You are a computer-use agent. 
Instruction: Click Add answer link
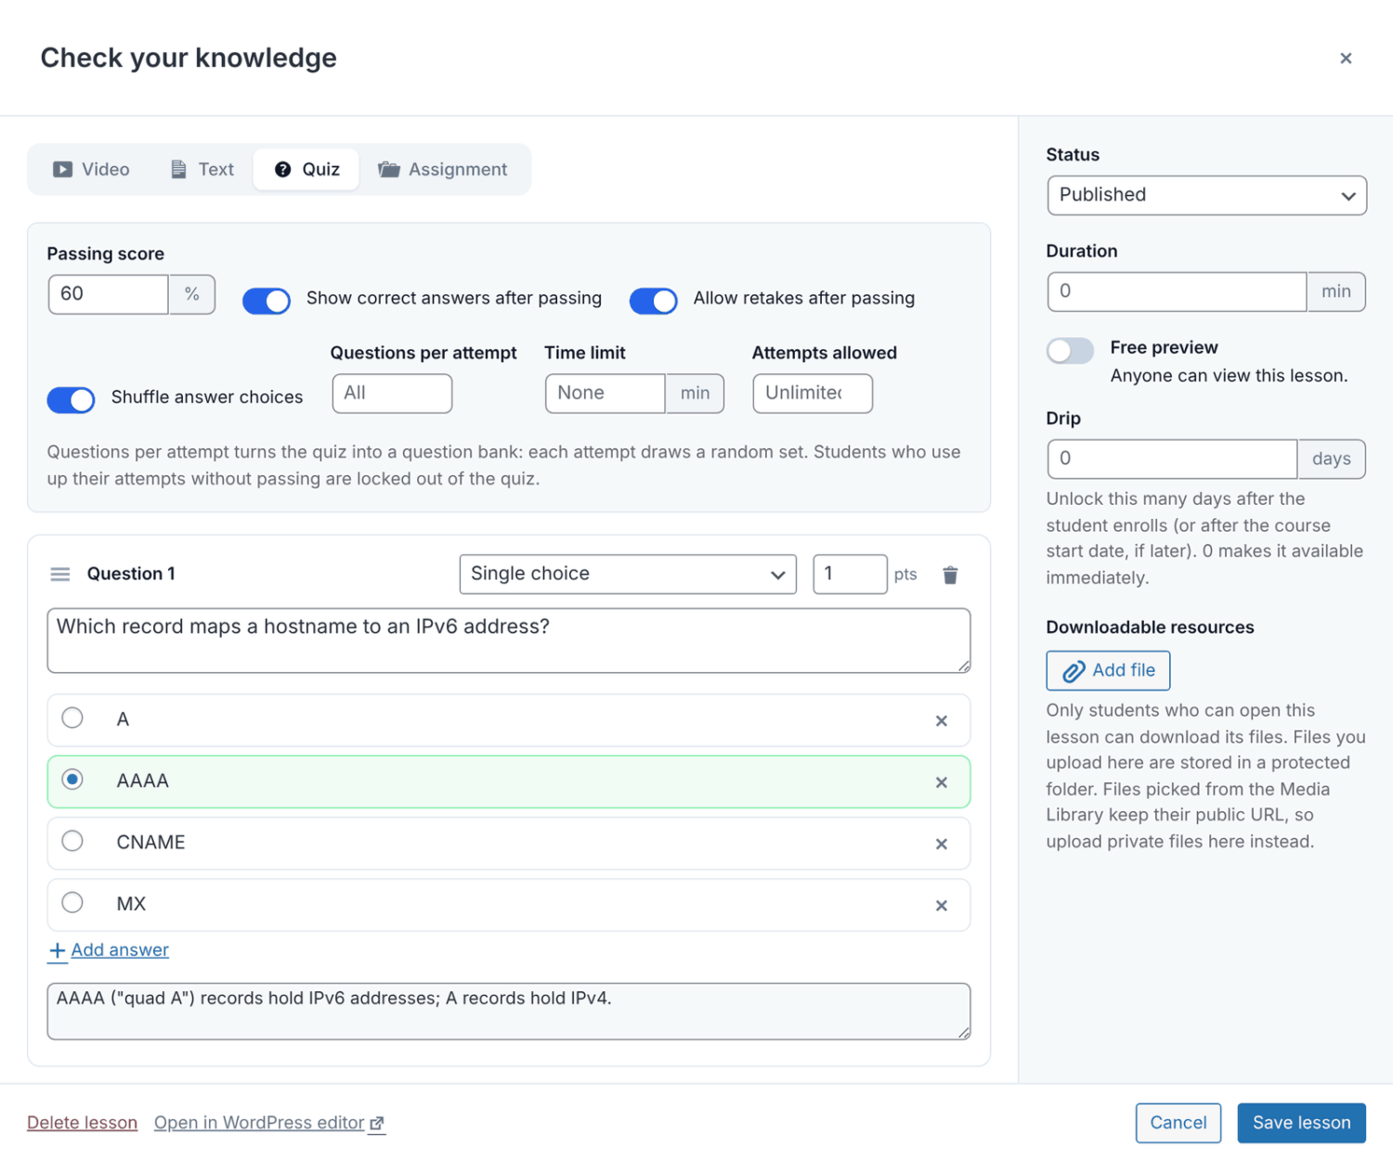coord(109,950)
